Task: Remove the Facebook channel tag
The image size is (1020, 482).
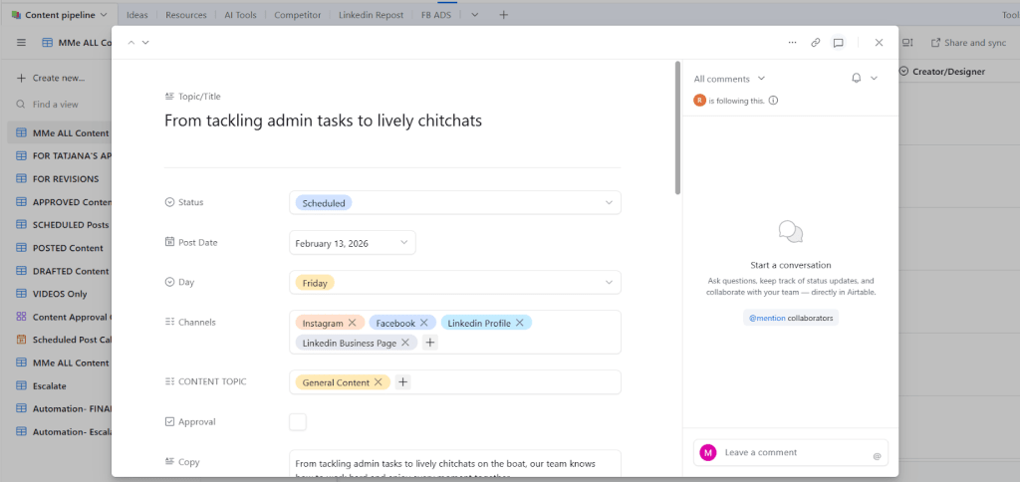Action: coord(424,323)
